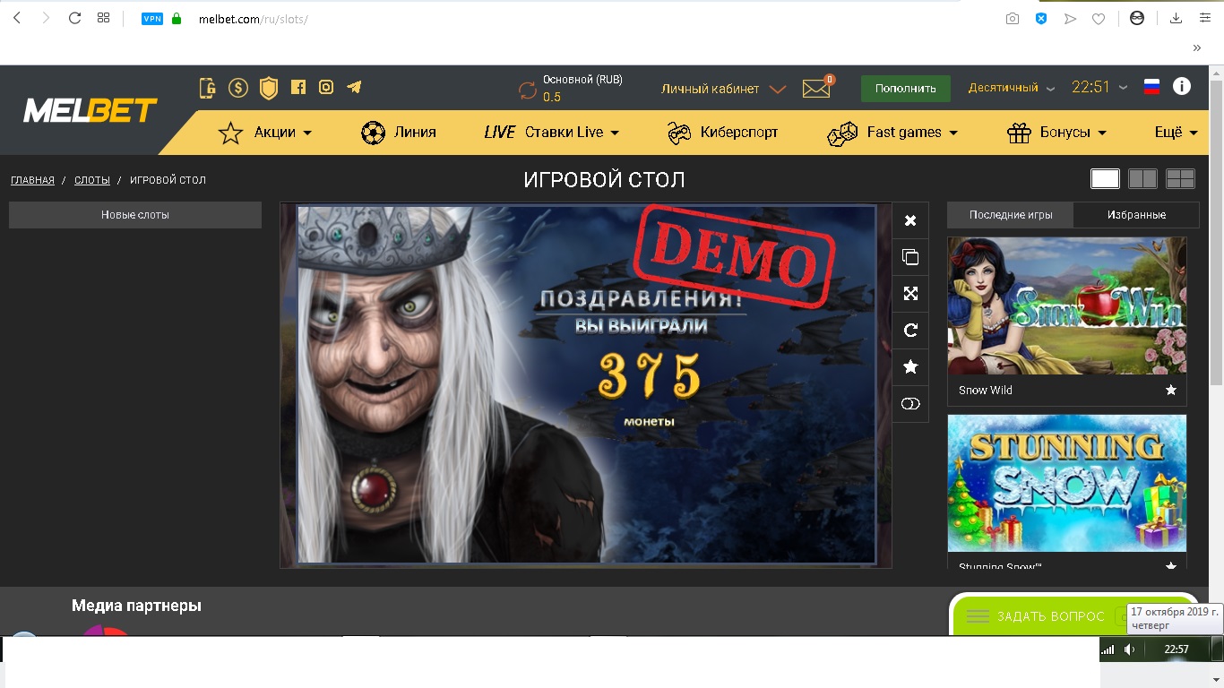Open Десятичный odds format dropdown
Image resolution: width=1224 pixels, height=688 pixels.
pos(1012,88)
